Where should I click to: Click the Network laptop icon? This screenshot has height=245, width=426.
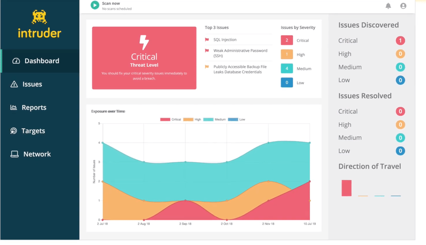(14, 154)
